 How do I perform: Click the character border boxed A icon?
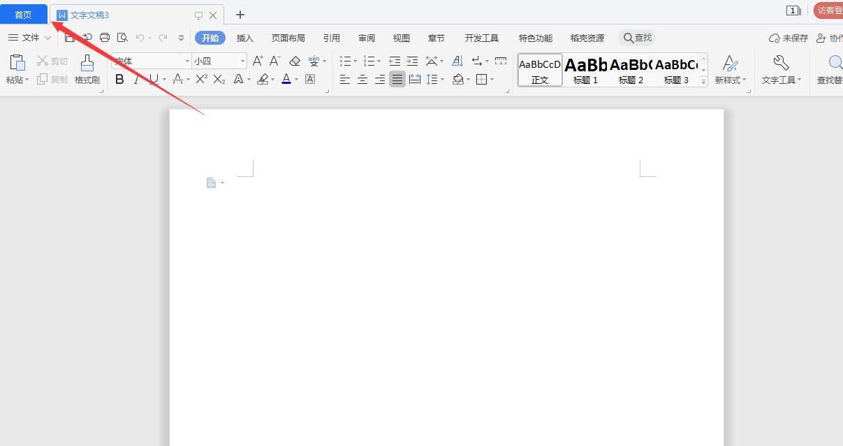click(310, 80)
